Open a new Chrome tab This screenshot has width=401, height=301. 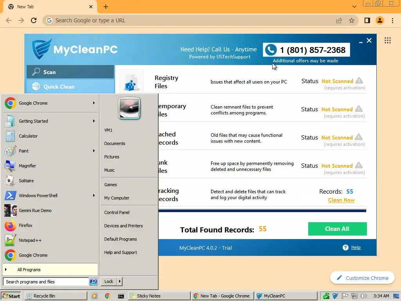pyautogui.click(x=106, y=7)
